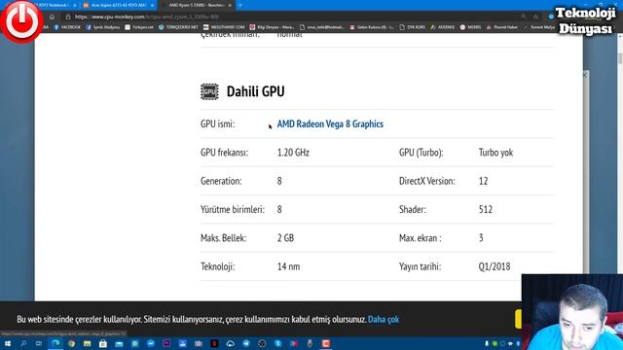623x350 pixels.
Task: Click the lock icon in address bar
Action: [x=68, y=17]
